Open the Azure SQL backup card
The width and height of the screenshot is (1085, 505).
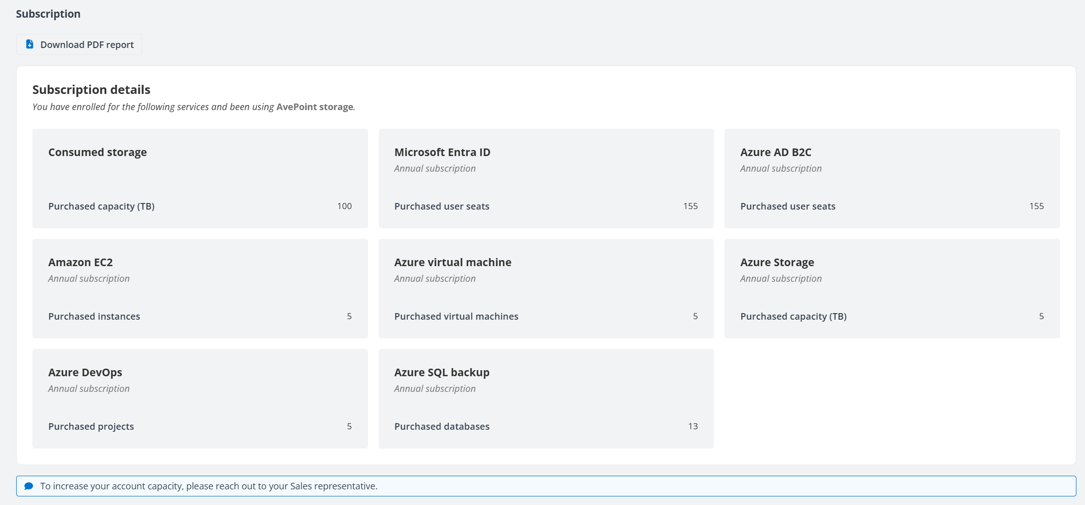[x=441, y=373]
